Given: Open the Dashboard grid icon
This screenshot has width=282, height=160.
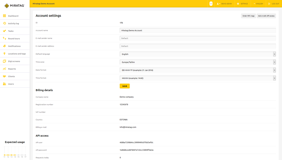Looking at the screenshot, I should pyautogui.click(x=4, y=16).
